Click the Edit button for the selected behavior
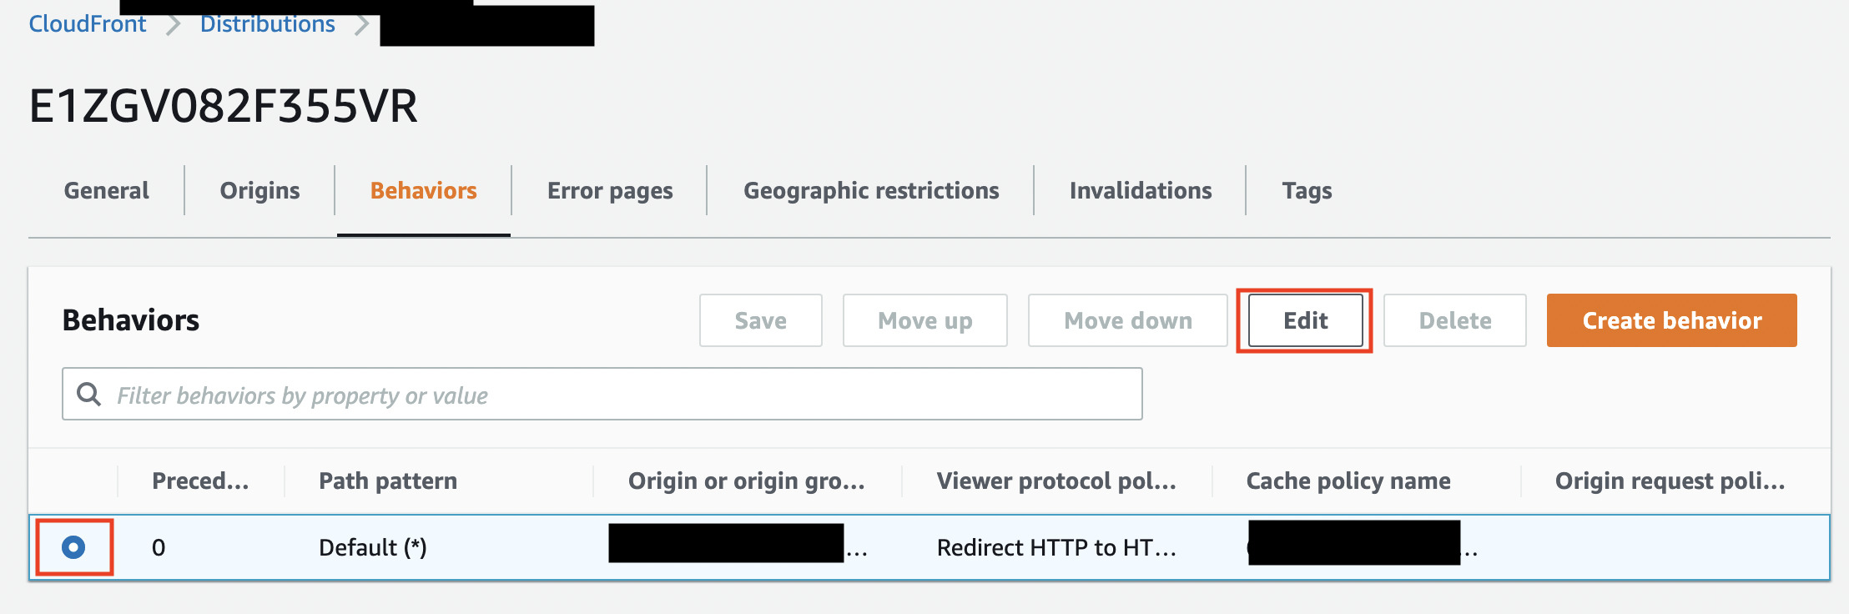 tap(1304, 320)
